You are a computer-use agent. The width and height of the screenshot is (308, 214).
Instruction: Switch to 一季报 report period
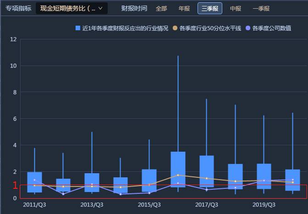pyautogui.click(x=261, y=8)
